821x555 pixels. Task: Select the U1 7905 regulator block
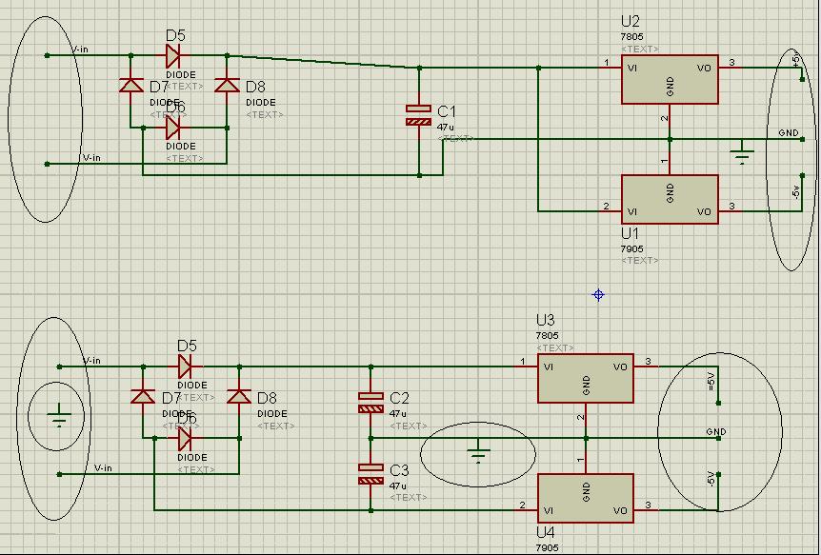[670, 200]
